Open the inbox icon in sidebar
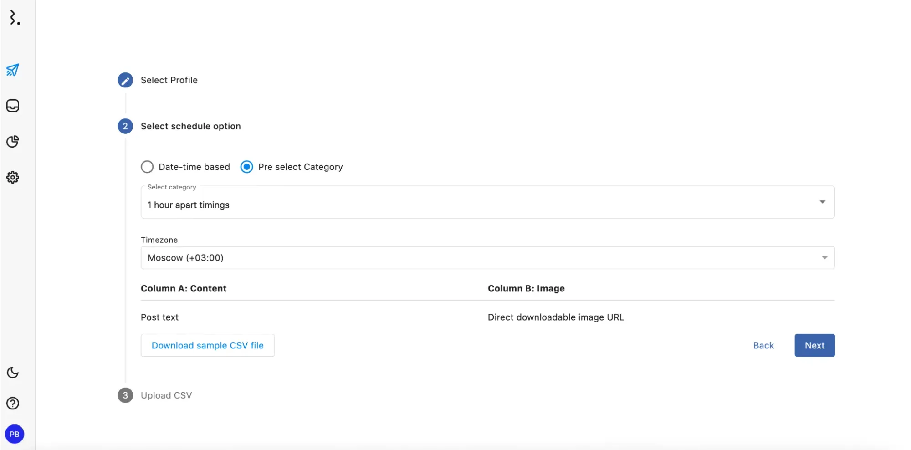911x450 pixels. point(13,106)
